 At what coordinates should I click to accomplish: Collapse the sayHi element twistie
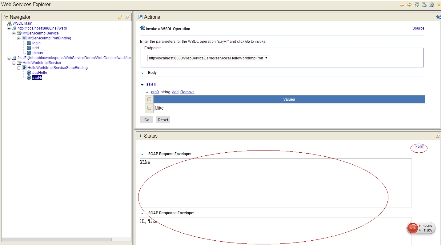click(142, 85)
